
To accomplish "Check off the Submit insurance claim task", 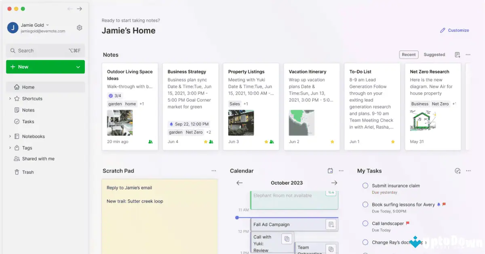I will (365, 185).
